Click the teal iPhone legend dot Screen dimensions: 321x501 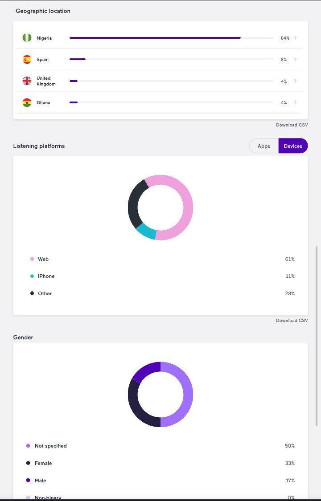[32, 276]
